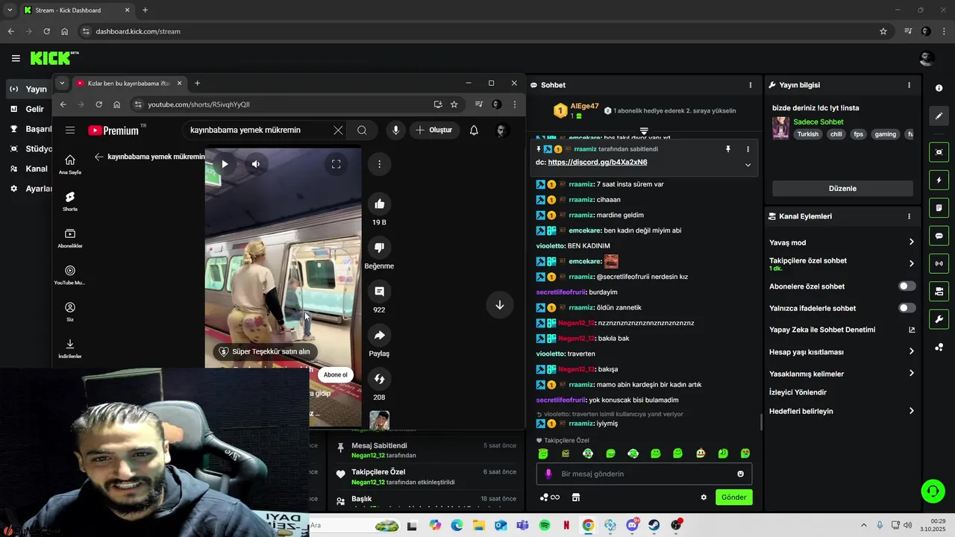Open Abonelikler in YouTube sidebar
This screenshot has height=537, width=955.
[x=70, y=239]
